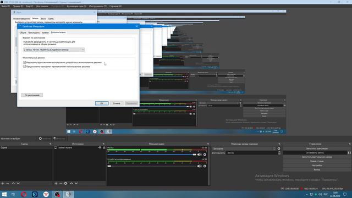Open Воспроизведение tab in Sound window
Viewport: 352px width, 198px height.
[x=21, y=19]
